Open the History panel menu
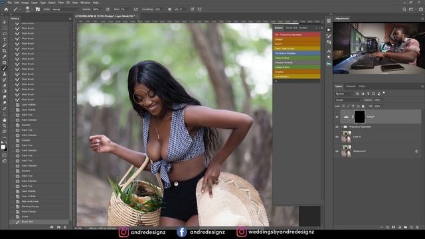 click(70, 19)
